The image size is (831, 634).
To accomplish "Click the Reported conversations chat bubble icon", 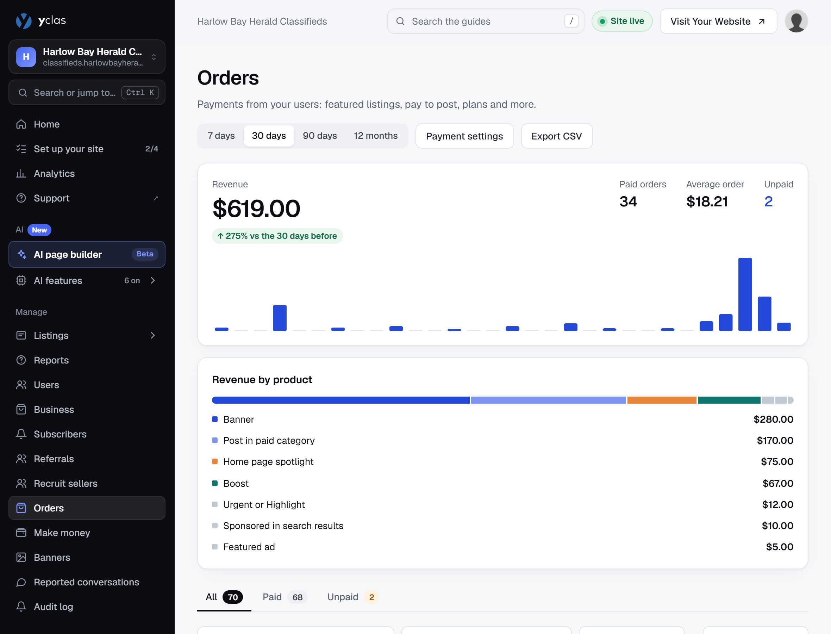I will pyautogui.click(x=21, y=582).
